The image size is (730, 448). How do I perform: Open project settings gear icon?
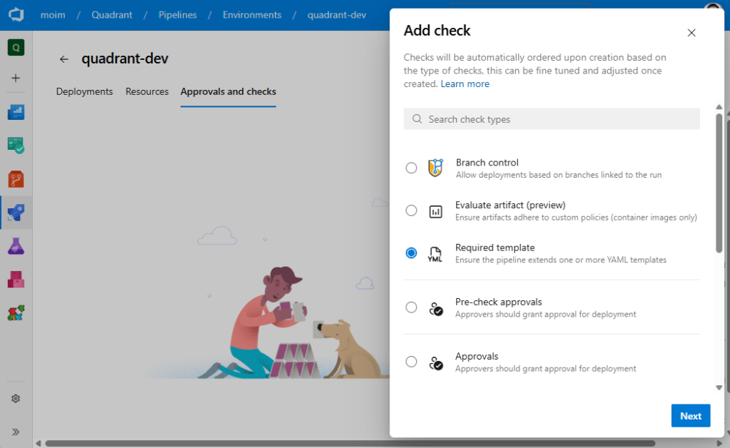click(16, 399)
